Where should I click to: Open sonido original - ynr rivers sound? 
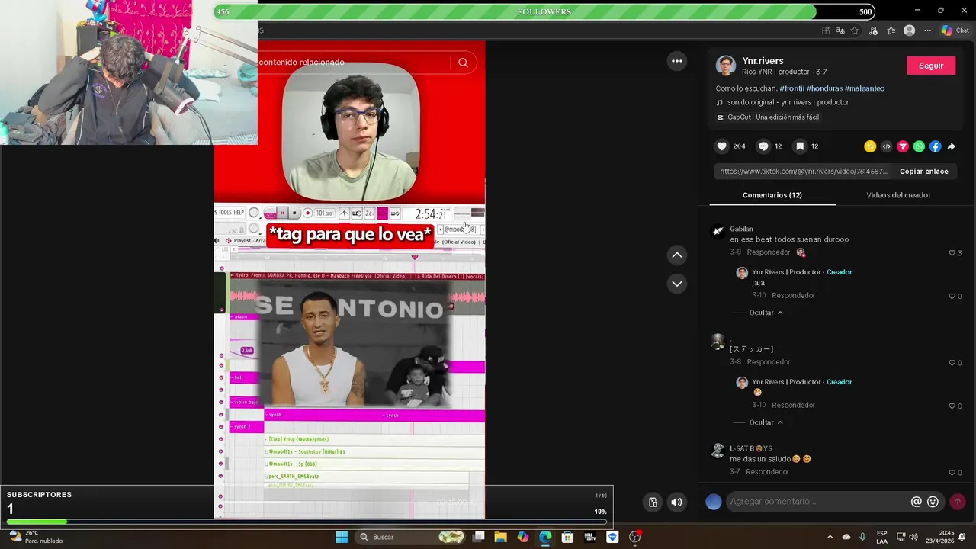click(782, 102)
